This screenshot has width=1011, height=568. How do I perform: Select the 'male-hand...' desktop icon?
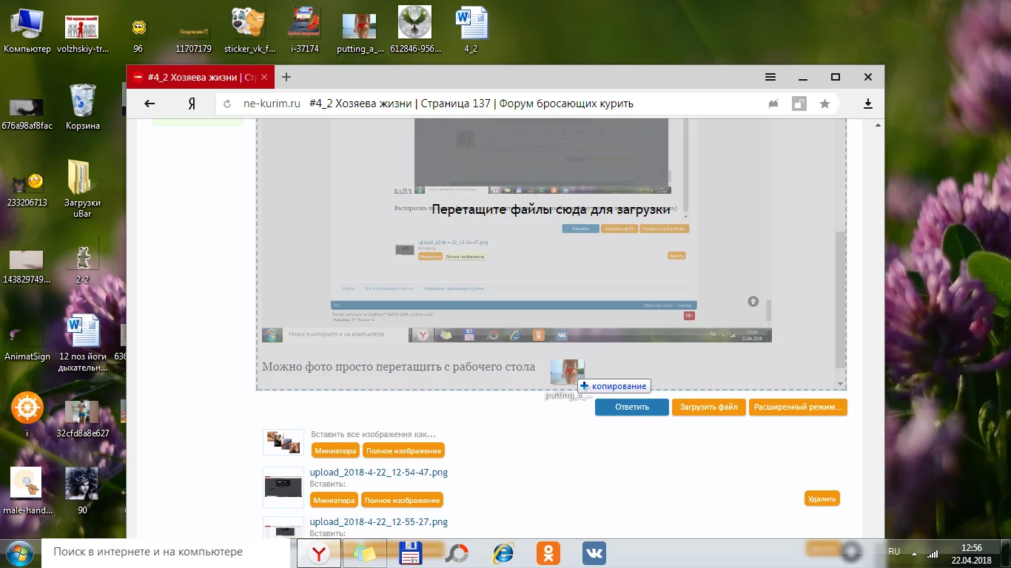coord(27,490)
